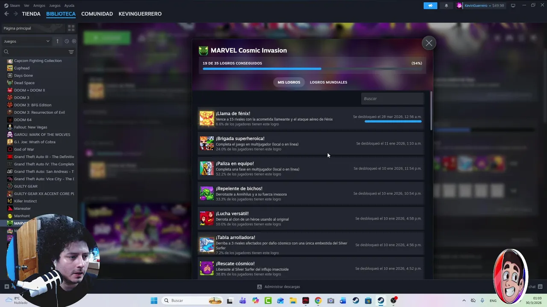Click the ¡Repelente de bichos! achievement icon

pyautogui.click(x=207, y=193)
